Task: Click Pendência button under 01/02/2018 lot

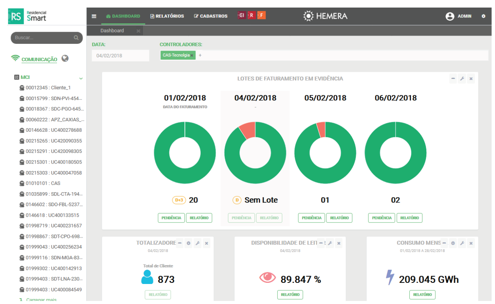Action: (171, 218)
